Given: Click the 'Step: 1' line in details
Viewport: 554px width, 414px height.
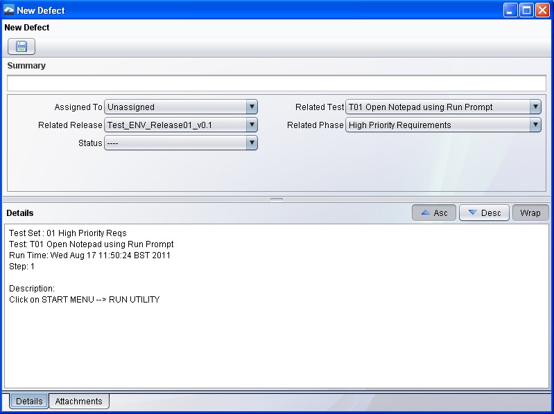Looking at the screenshot, I should pos(22,267).
